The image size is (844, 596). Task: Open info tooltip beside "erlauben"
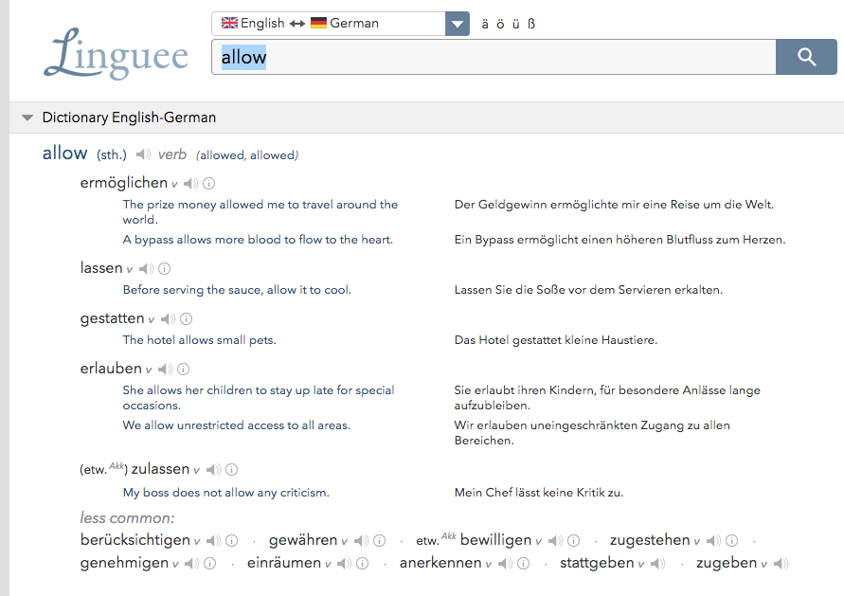coord(182,368)
